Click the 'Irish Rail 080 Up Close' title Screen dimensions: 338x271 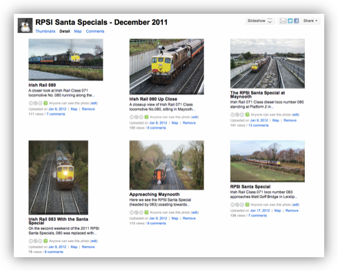(x=153, y=99)
